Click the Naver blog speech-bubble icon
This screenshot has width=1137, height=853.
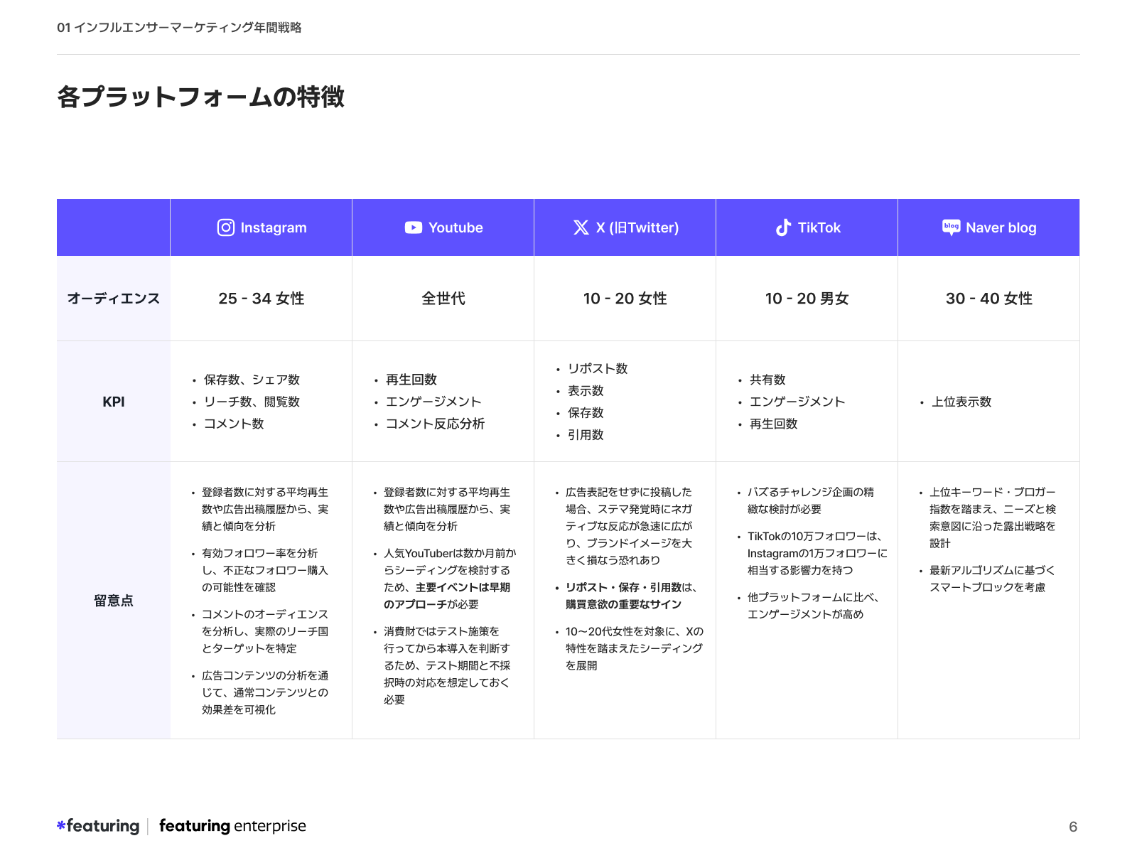coord(951,227)
